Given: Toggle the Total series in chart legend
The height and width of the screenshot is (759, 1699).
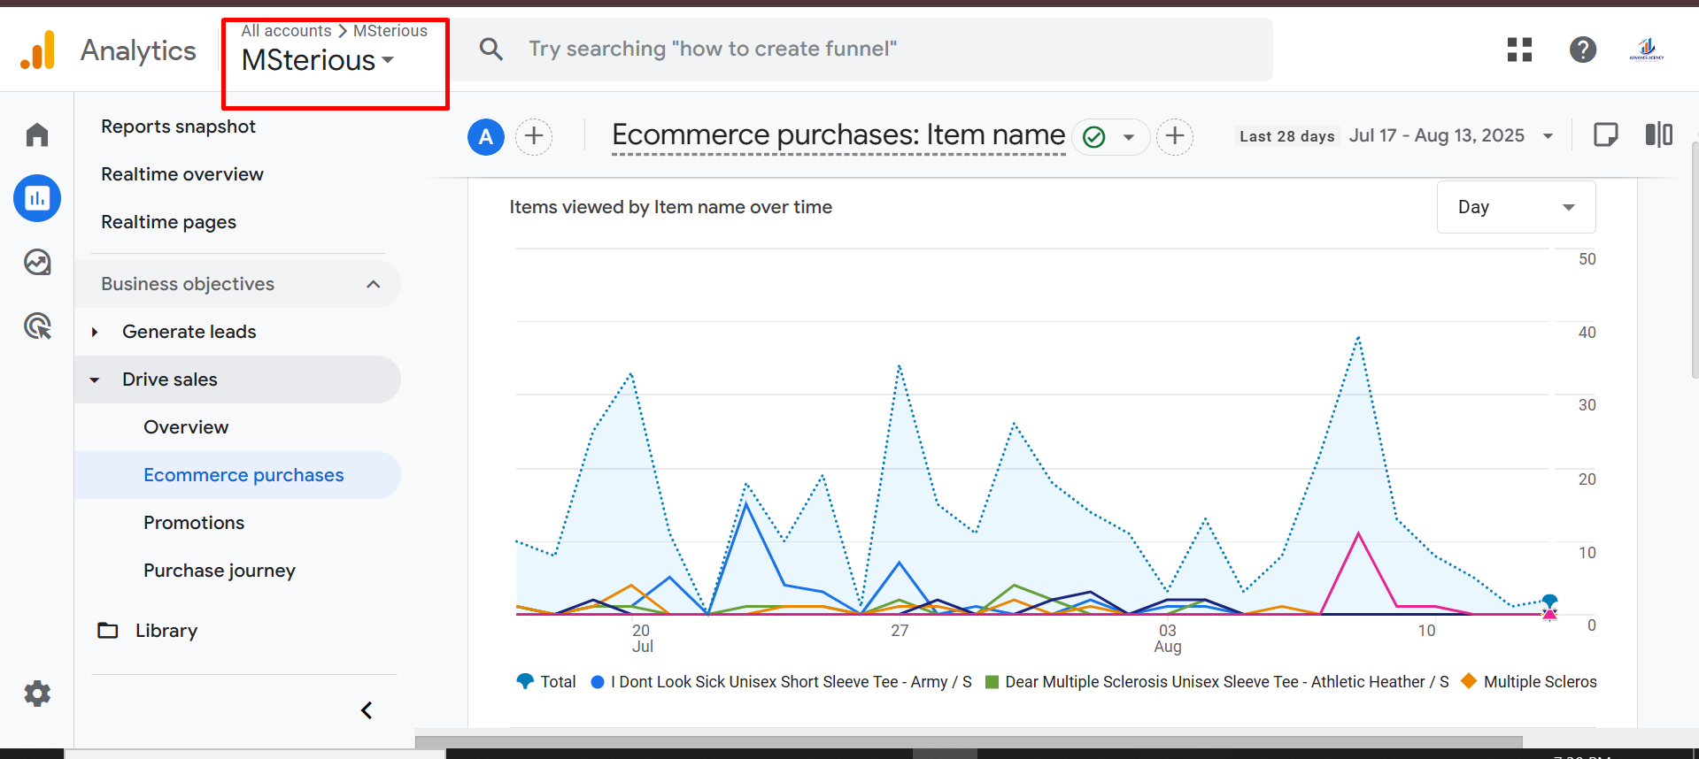Looking at the screenshot, I should (547, 682).
